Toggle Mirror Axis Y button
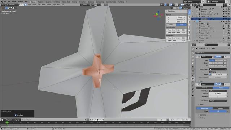This screenshot has height=130, width=231. pos(218,60)
